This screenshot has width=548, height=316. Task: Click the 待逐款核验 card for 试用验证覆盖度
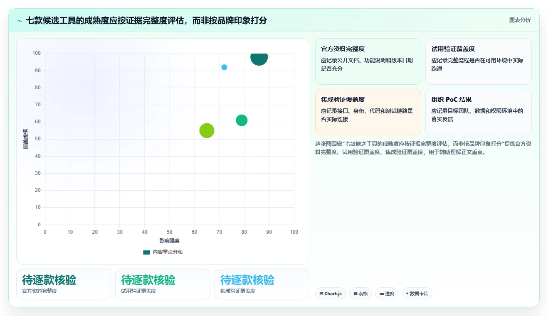click(x=163, y=284)
